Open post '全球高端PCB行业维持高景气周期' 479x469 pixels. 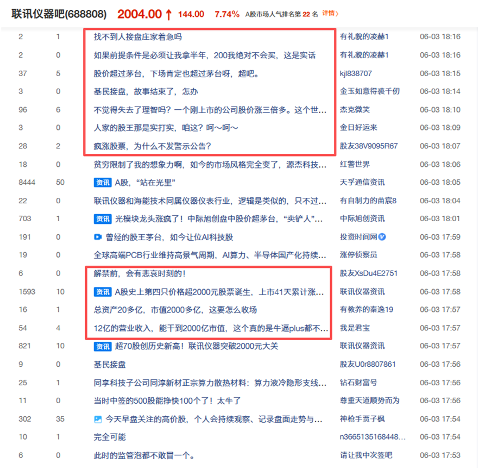coord(210,255)
